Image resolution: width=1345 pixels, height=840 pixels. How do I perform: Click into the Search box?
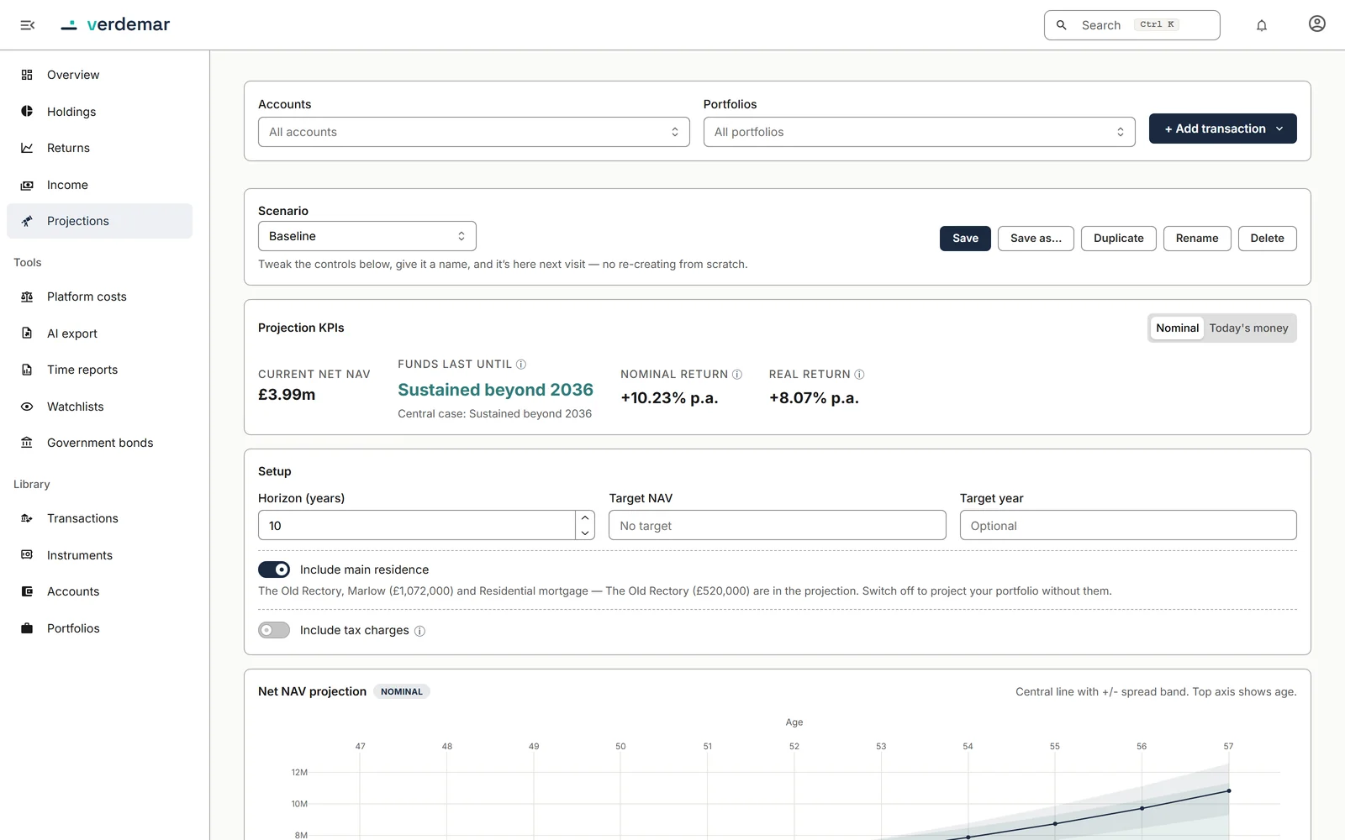1131,25
